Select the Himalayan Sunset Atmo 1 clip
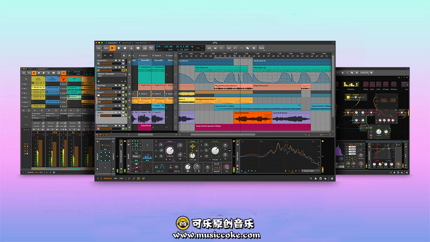 click(x=224, y=100)
